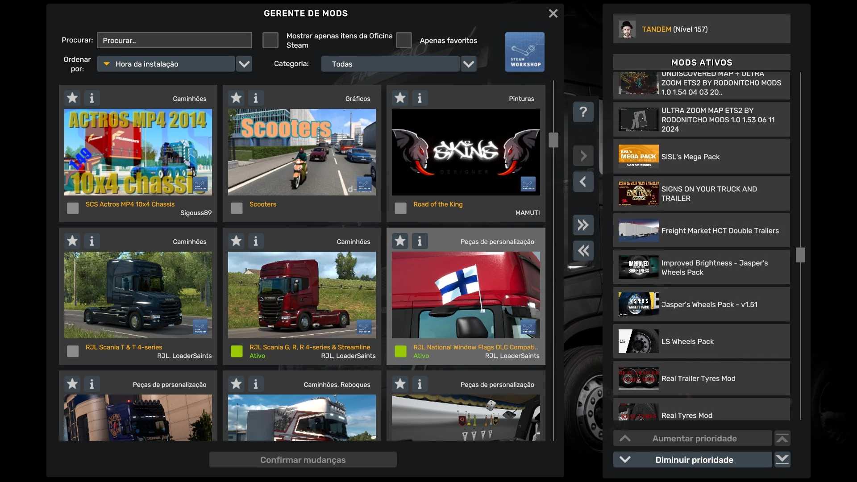Open the Steam Workshop button
Image resolution: width=857 pixels, height=482 pixels.
[x=524, y=52]
